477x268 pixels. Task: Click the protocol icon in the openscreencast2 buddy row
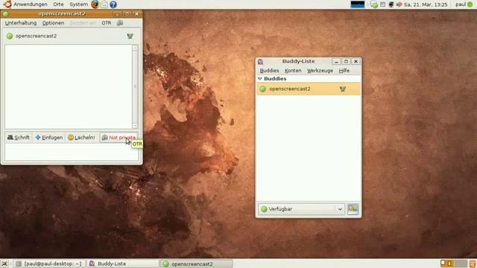pos(343,89)
